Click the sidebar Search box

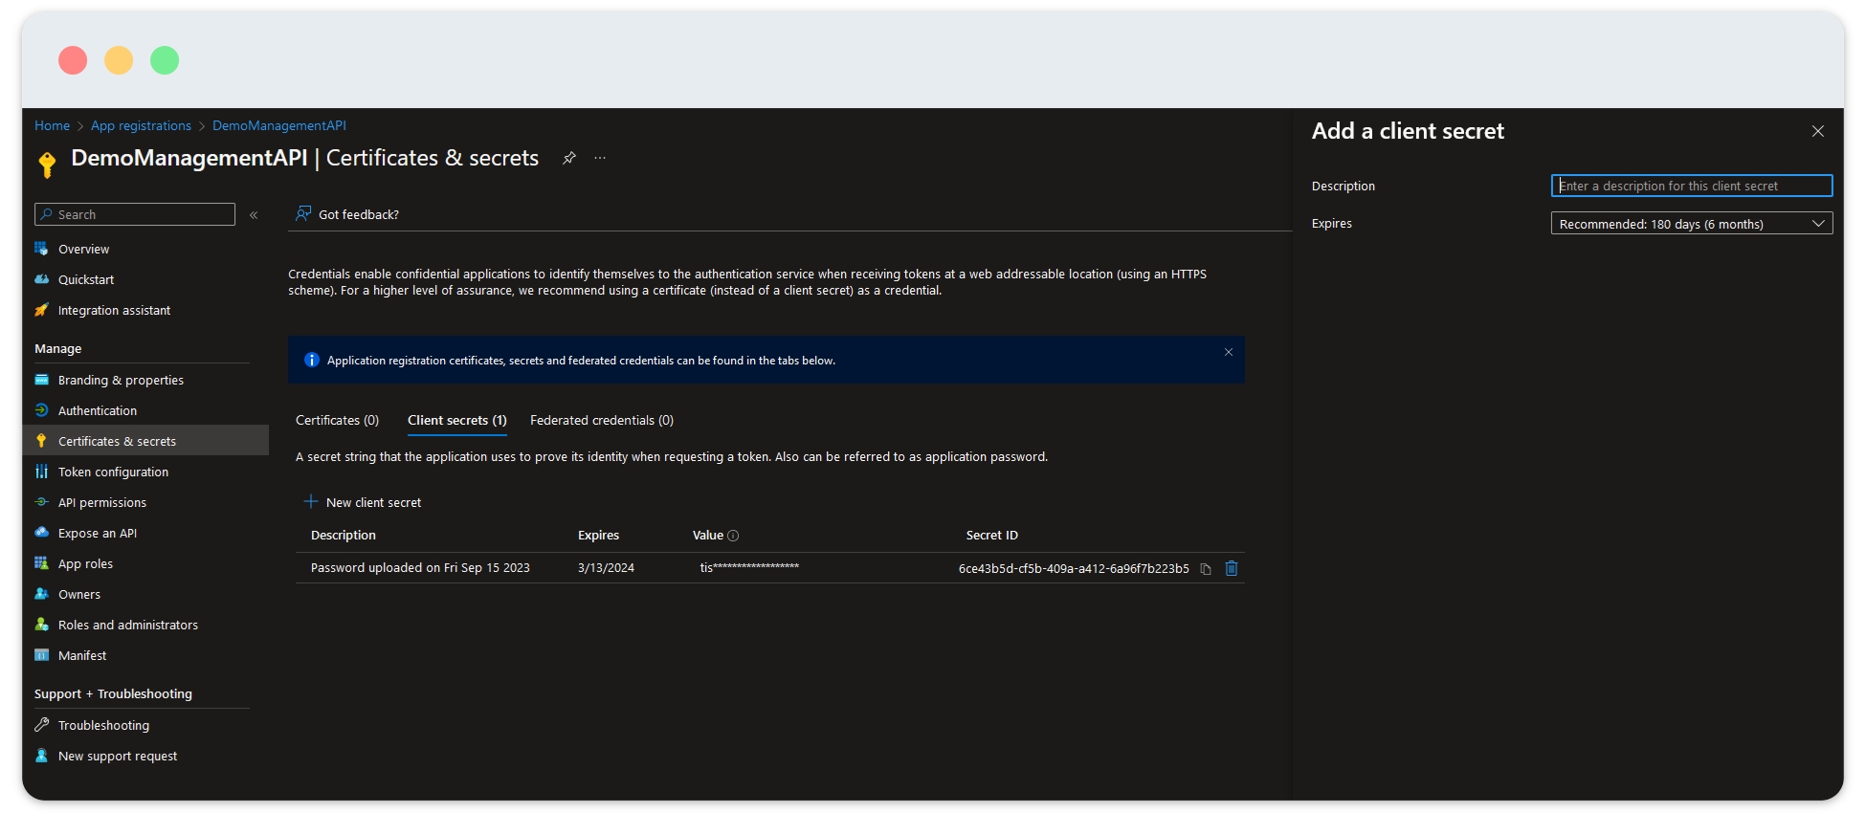(135, 214)
